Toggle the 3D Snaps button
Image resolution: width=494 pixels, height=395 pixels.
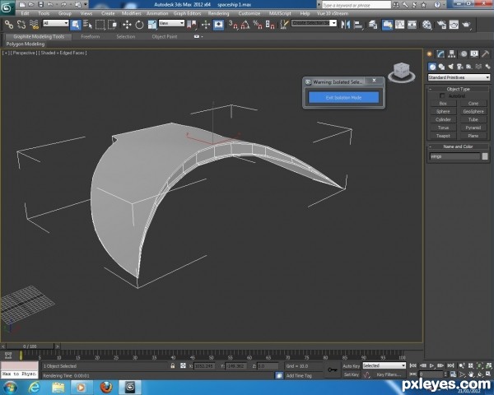pyautogui.click(x=233, y=25)
